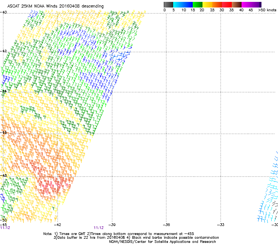
Task: Click the -42 latitude axis label
Action: 3,51
